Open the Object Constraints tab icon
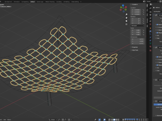This screenshot has width=162, height=121. click(x=151, y=40)
